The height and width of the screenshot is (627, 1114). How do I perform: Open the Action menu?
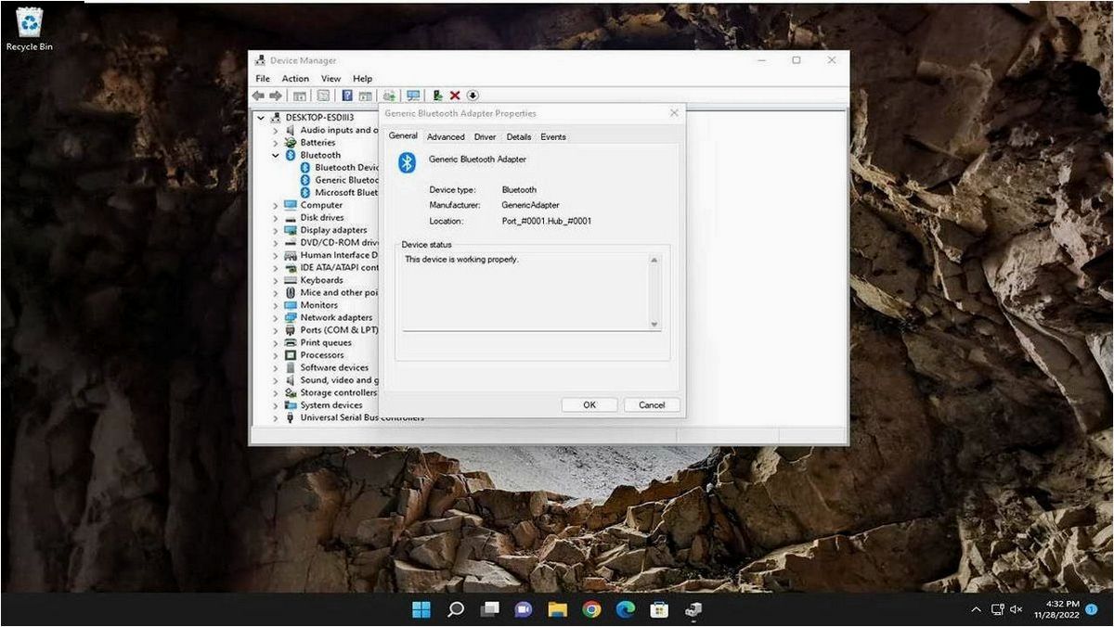295,79
